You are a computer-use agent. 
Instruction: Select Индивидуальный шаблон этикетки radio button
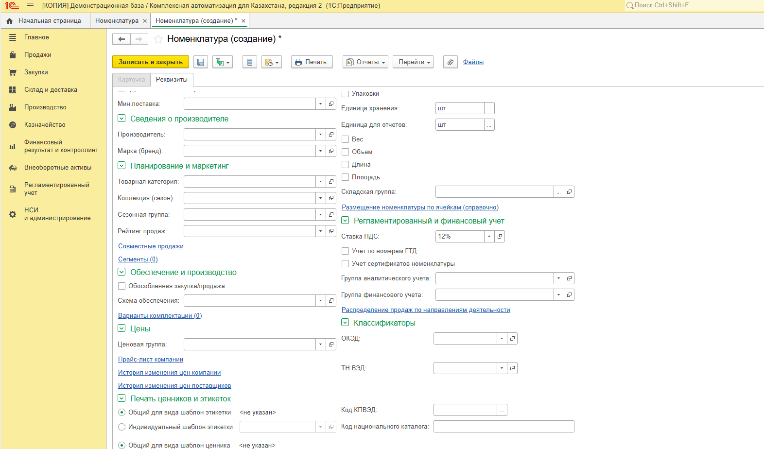[122, 427]
